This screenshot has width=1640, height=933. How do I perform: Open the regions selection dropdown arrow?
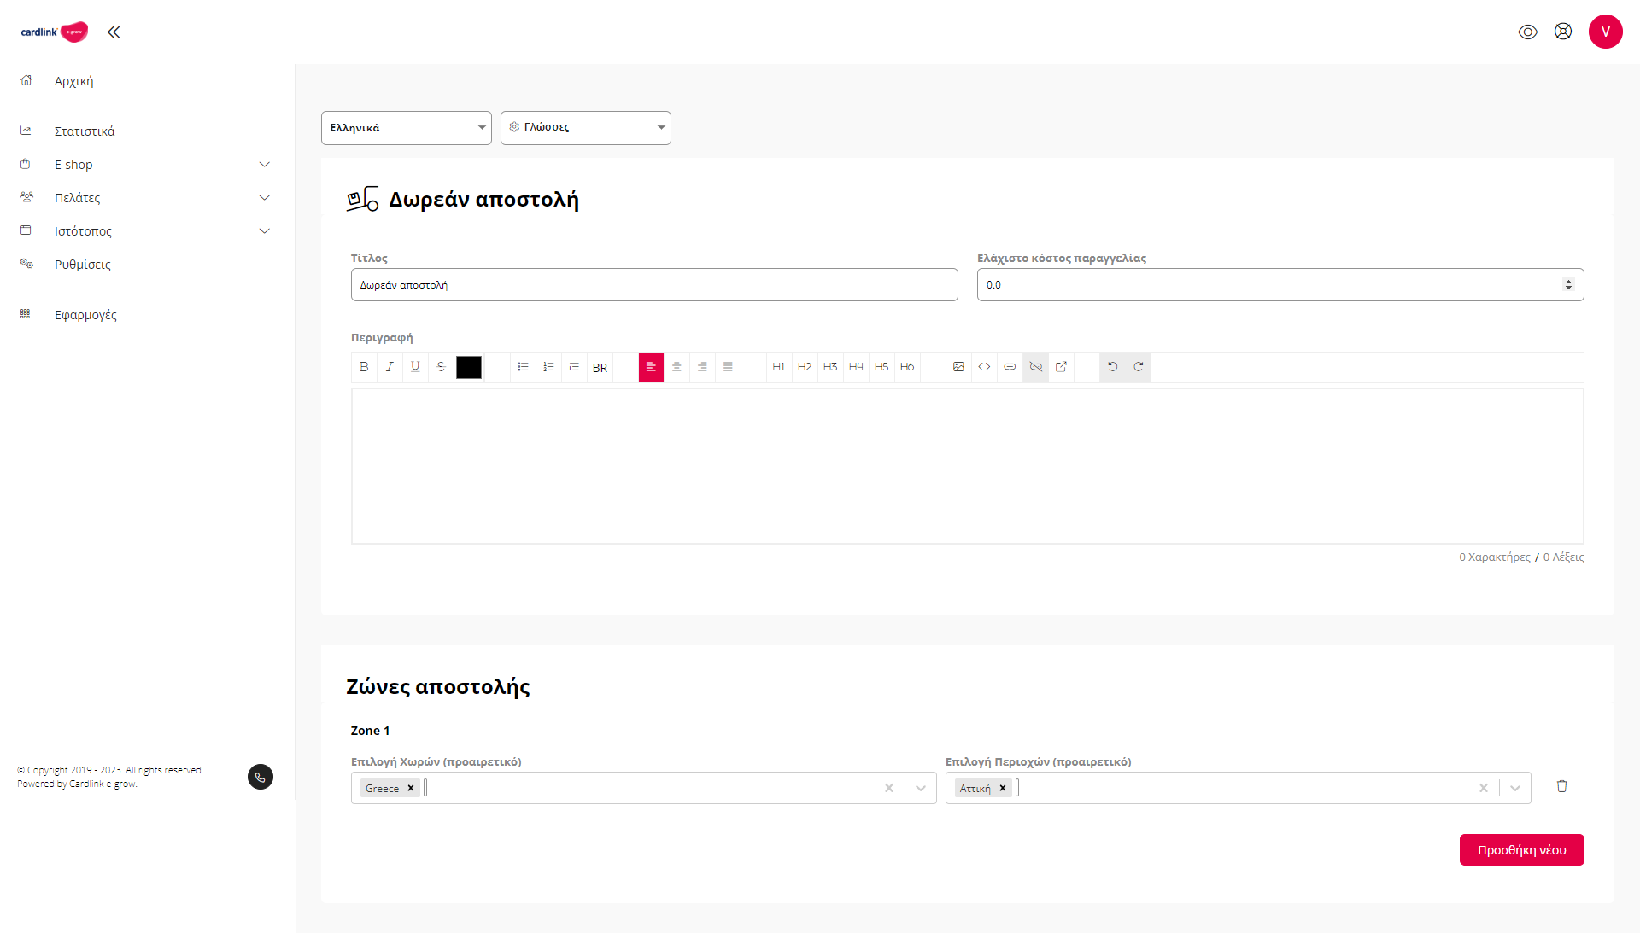click(1514, 788)
